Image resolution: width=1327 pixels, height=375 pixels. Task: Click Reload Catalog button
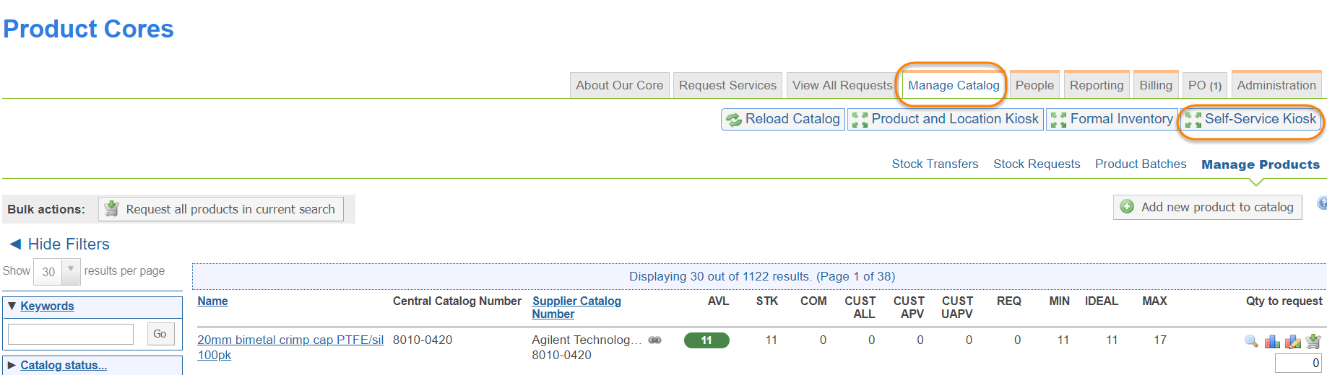pos(783,119)
